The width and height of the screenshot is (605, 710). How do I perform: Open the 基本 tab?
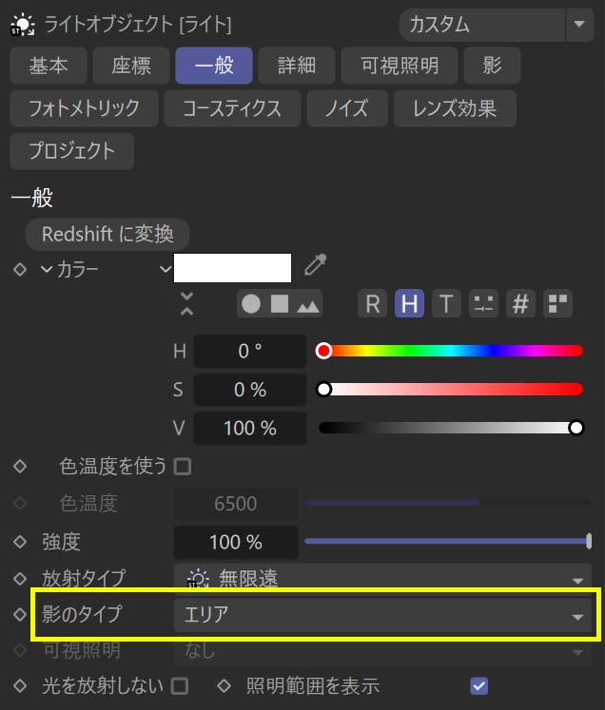48,66
